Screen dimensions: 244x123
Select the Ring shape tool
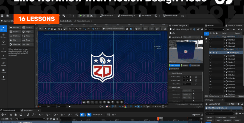(x=27, y=36)
